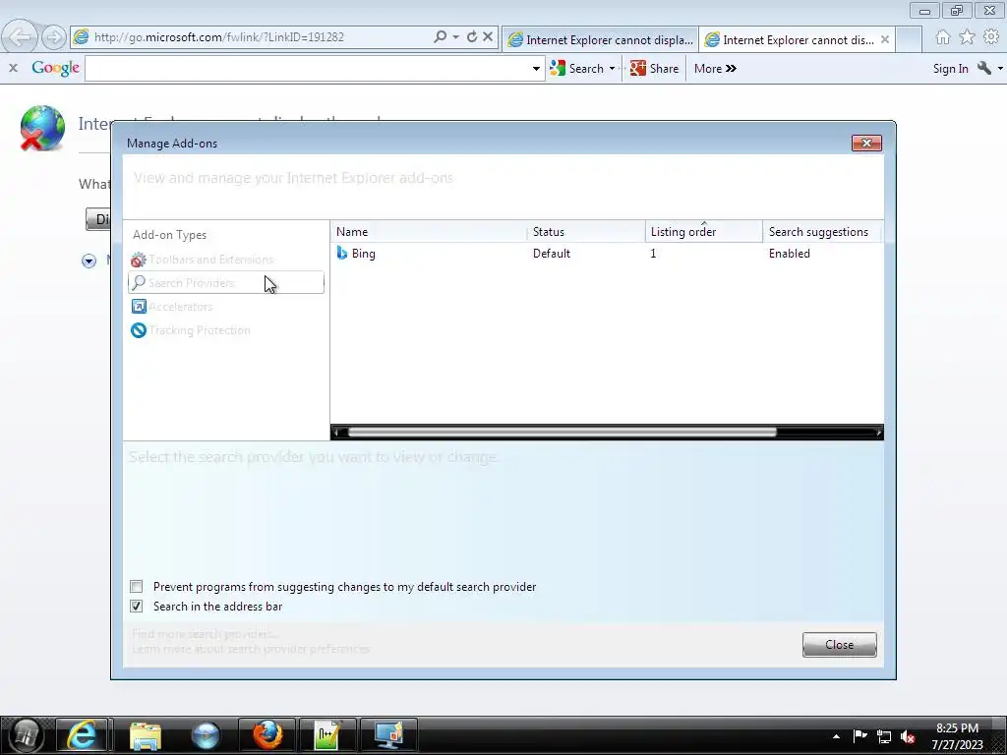Viewport: 1007px width, 755px height.
Task: Click the Google+ Share button
Action: click(654, 68)
